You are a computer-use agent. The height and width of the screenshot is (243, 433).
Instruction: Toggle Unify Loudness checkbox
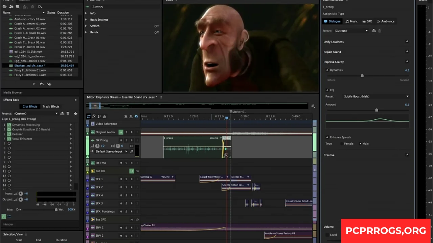click(407, 42)
